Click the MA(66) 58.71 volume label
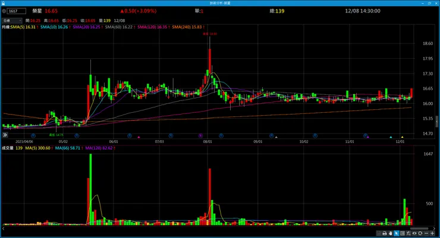The width and height of the screenshot is (440, 238). (x=68, y=148)
